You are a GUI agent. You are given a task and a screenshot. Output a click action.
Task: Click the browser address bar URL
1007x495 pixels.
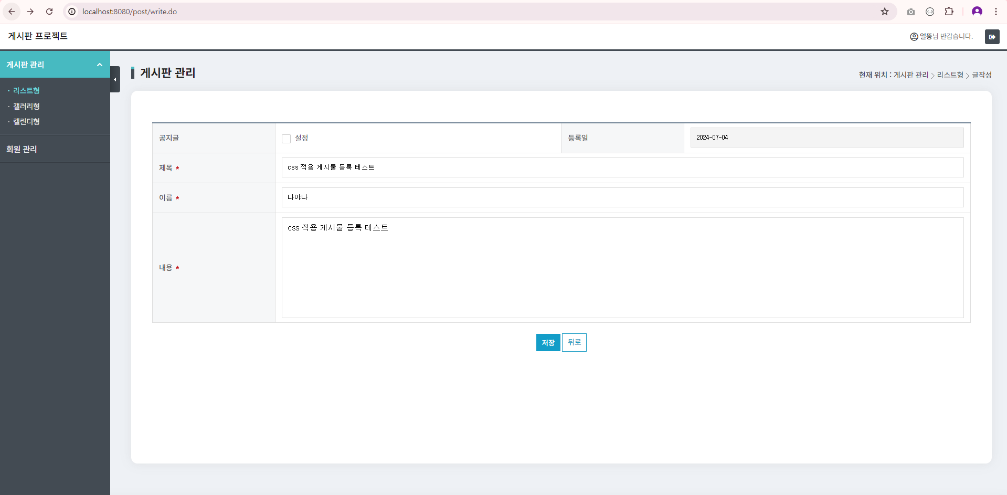click(130, 12)
